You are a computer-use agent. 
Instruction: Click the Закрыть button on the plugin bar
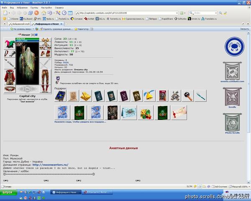(x=244, y=29)
